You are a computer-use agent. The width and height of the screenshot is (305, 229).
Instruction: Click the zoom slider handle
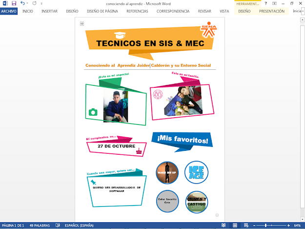(265, 225)
